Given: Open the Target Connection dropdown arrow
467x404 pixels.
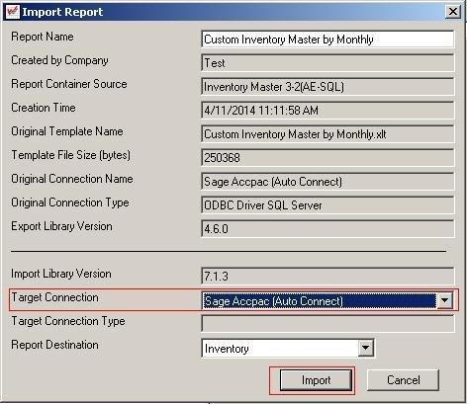Looking at the screenshot, I should click(444, 300).
